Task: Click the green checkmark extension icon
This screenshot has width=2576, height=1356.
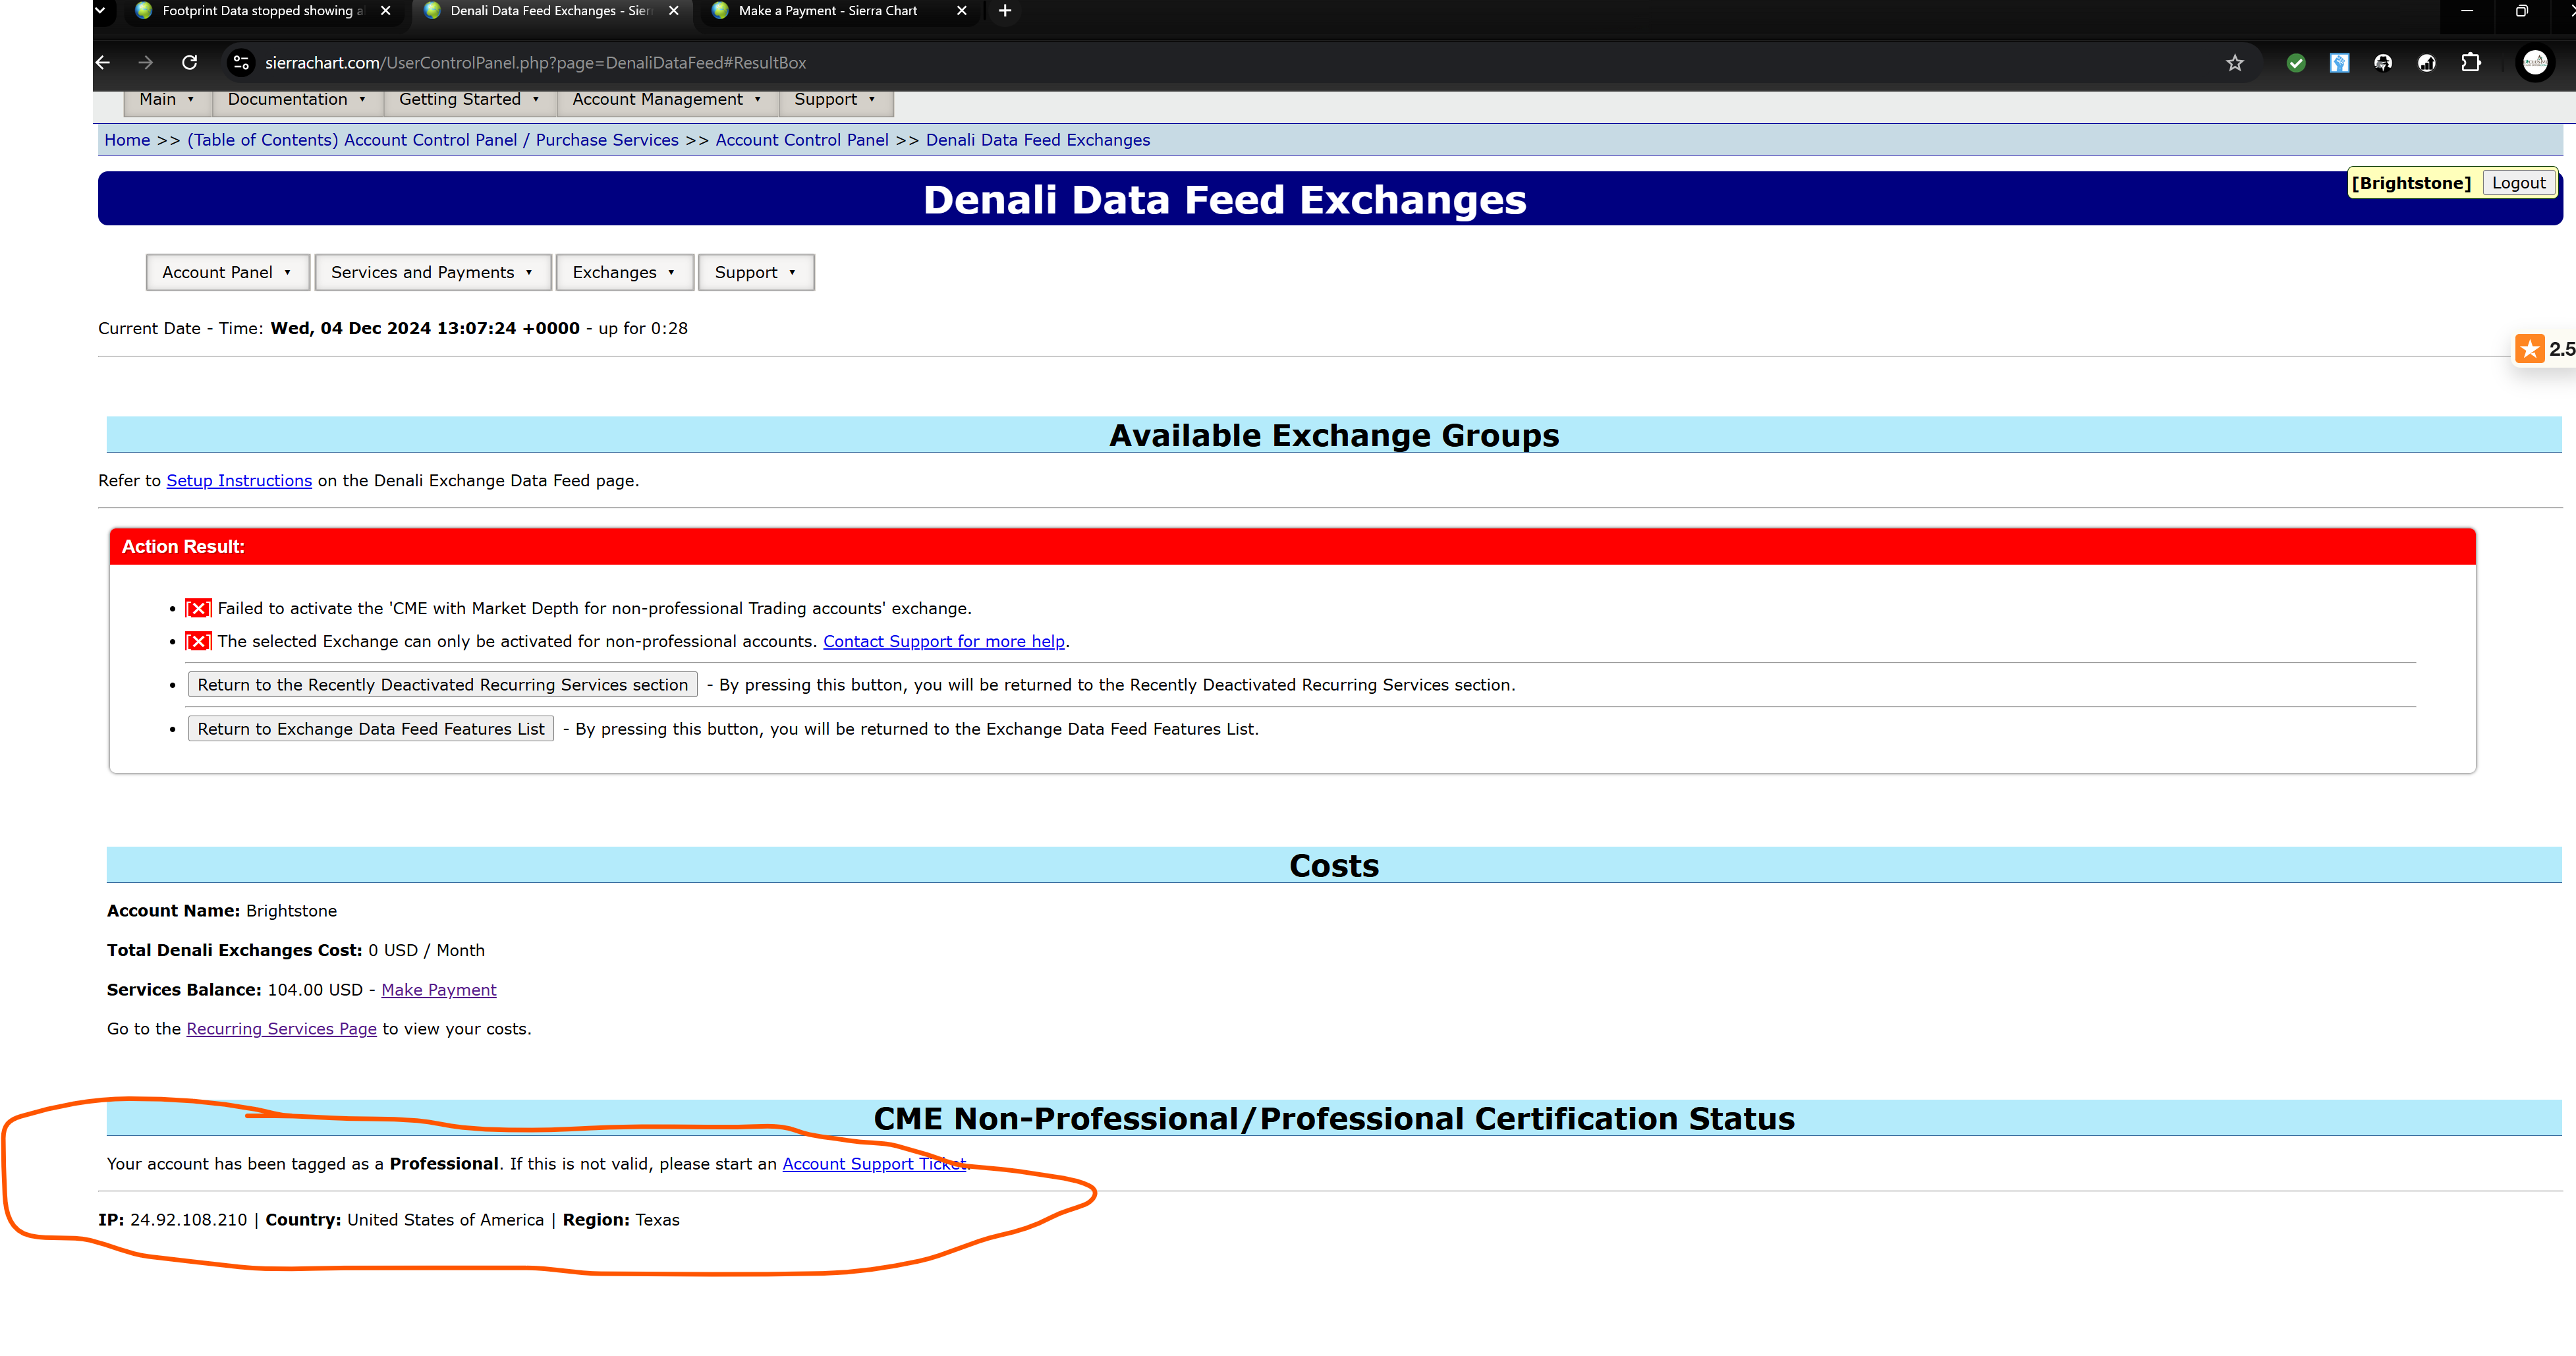Action: click(2296, 63)
